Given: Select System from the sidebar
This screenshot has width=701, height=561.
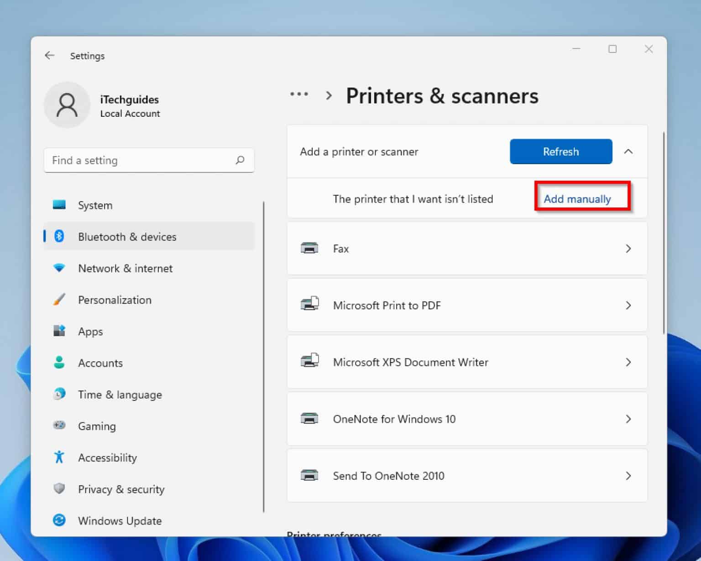Looking at the screenshot, I should pyautogui.click(x=94, y=205).
